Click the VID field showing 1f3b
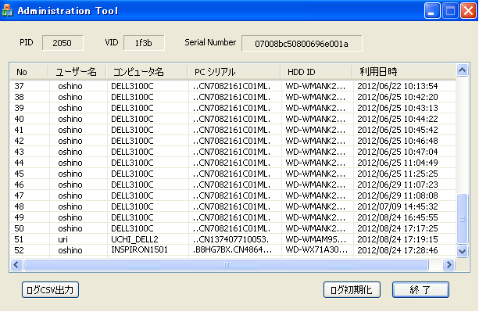The width and height of the screenshot is (479, 312). (144, 43)
